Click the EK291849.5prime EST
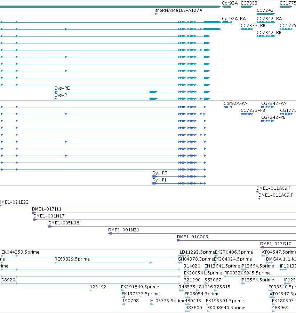Viewport: 296px width, 313px height. coord(122,290)
